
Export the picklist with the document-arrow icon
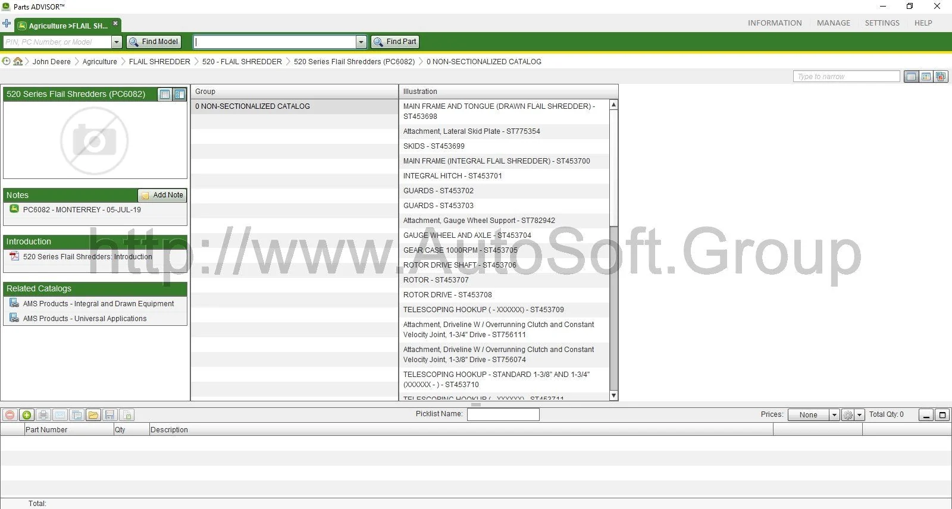click(x=127, y=415)
